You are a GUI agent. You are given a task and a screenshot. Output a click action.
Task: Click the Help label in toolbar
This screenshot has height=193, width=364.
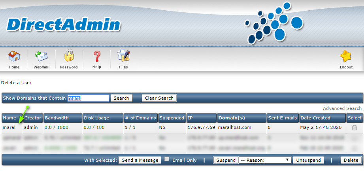[x=96, y=67]
